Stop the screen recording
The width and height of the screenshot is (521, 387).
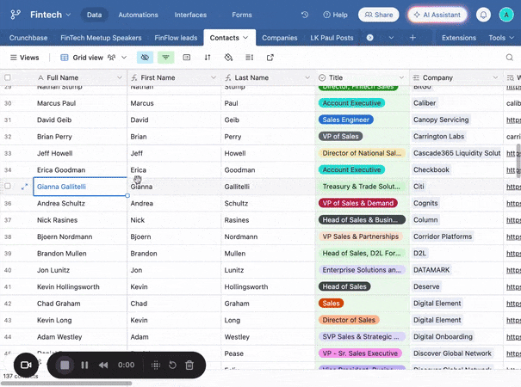click(x=65, y=365)
